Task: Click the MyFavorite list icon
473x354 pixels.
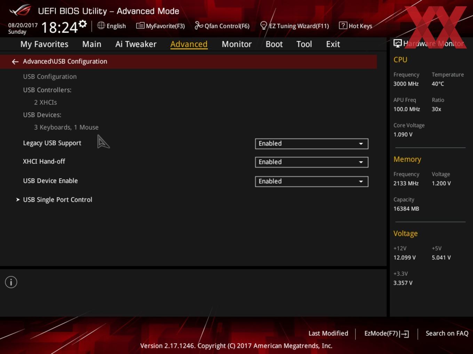Action: [140, 26]
